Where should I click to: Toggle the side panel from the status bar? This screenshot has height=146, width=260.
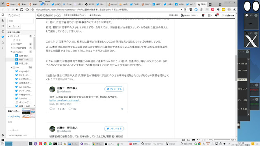pos(3,140)
